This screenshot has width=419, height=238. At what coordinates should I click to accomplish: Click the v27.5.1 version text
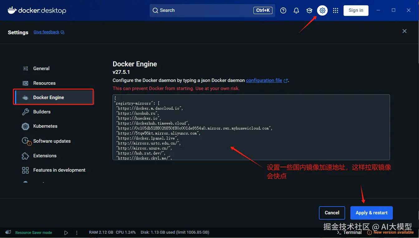pyautogui.click(x=121, y=72)
